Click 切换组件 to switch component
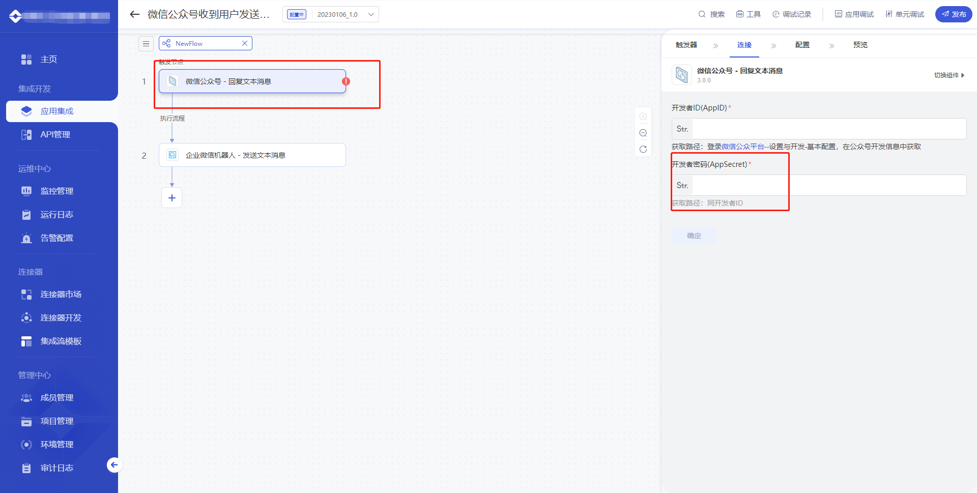This screenshot has width=977, height=493. click(949, 75)
